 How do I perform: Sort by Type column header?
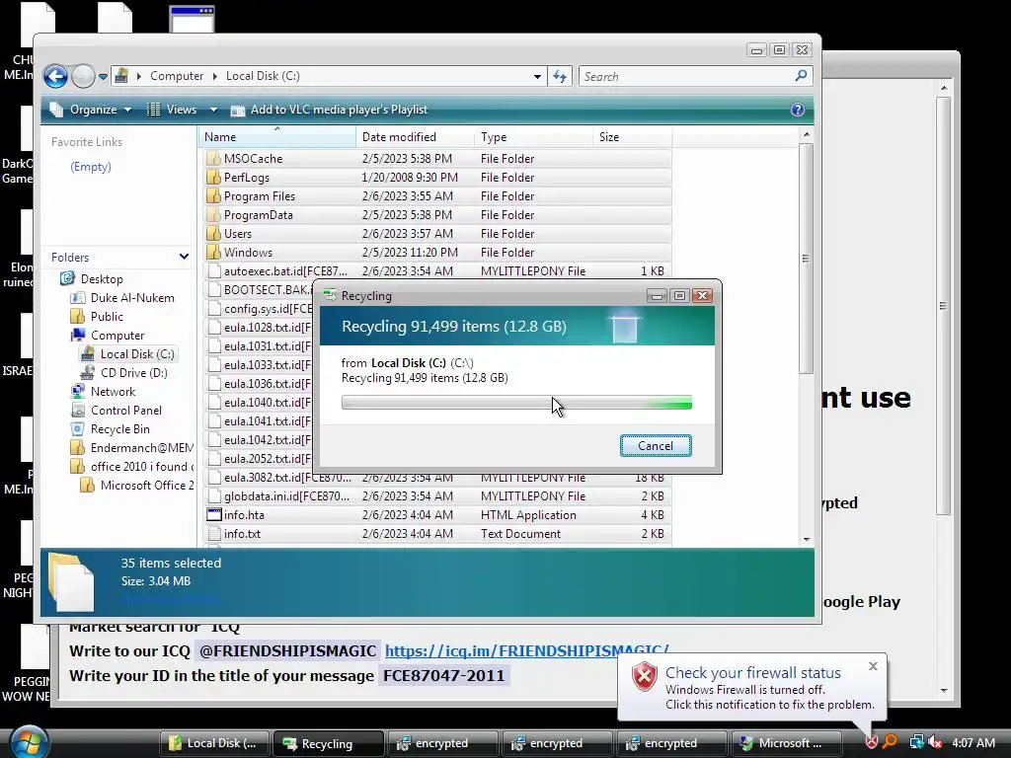coord(533,136)
